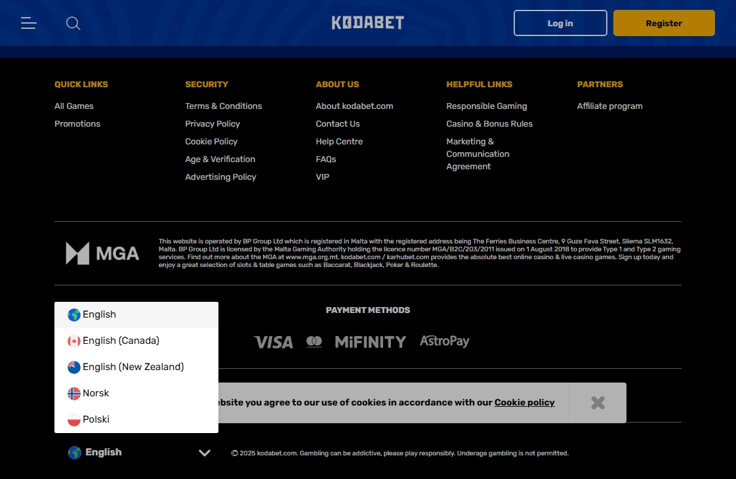Click the VISA payment logo
The image size is (736, 479).
tap(273, 342)
